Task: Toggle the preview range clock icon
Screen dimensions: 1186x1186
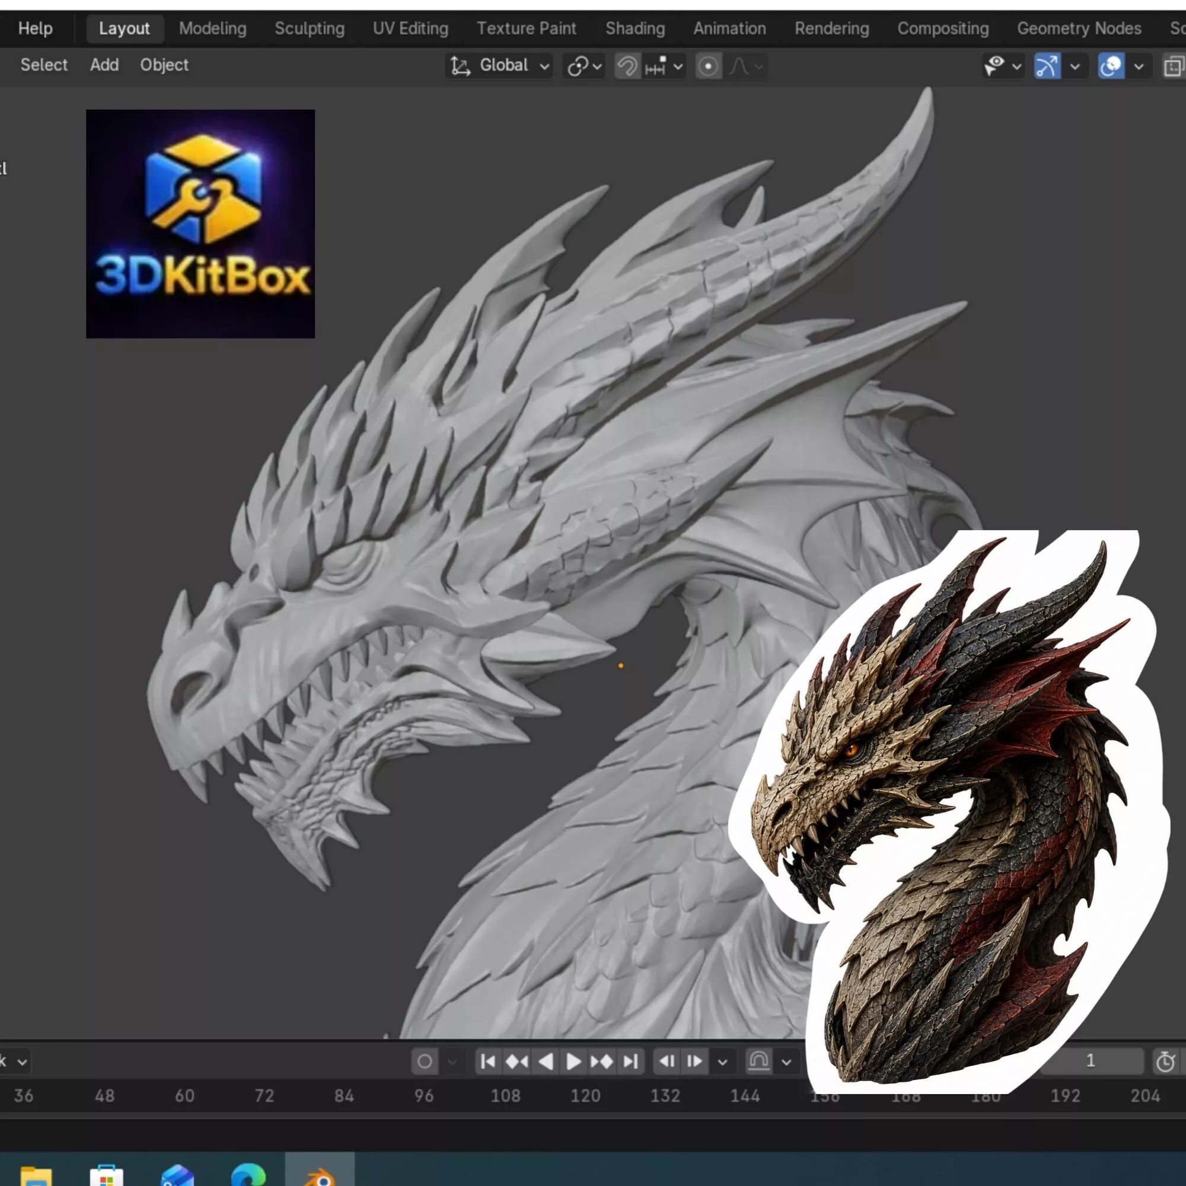Action: (1166, 1061)
